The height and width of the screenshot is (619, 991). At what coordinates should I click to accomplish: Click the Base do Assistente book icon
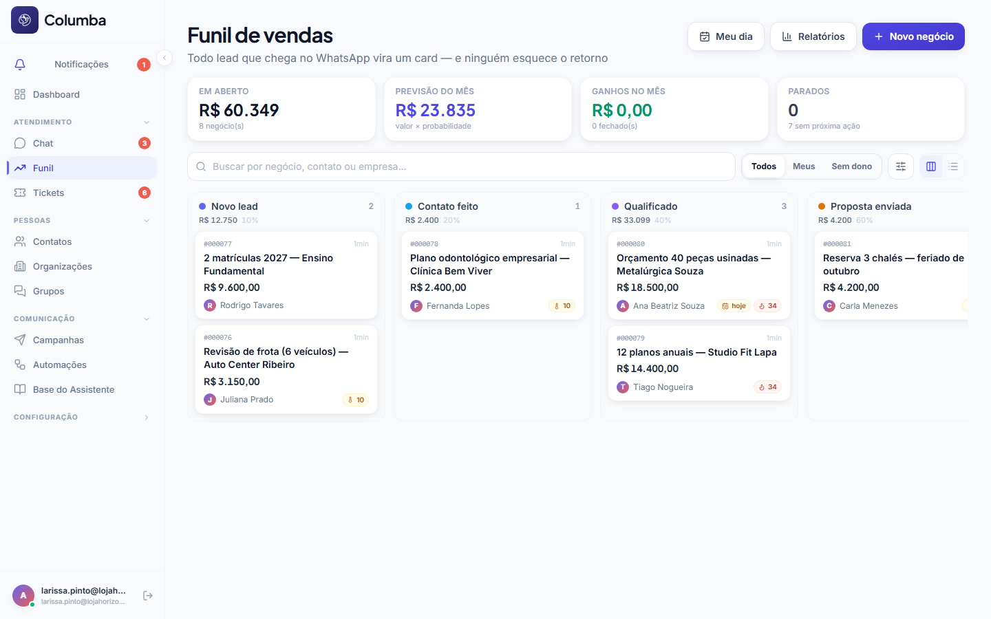coord(20,389)
